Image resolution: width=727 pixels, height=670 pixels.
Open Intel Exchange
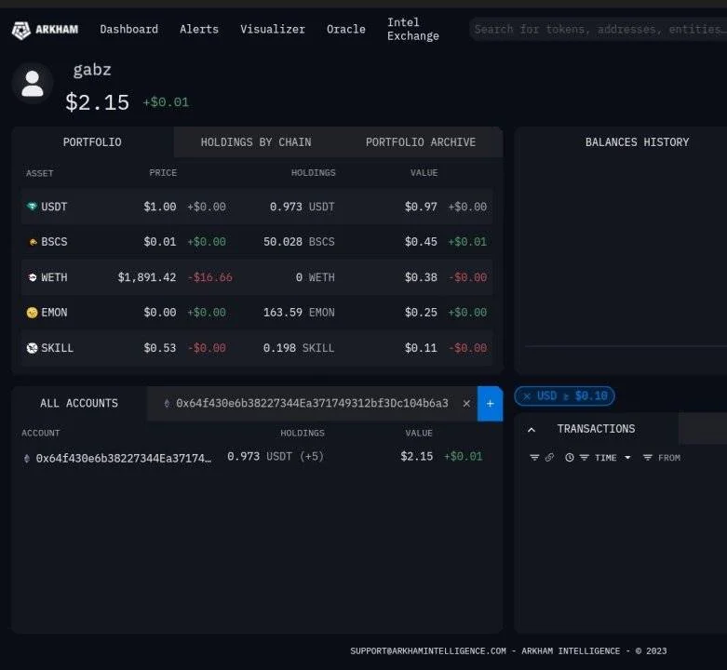[413, 29]
